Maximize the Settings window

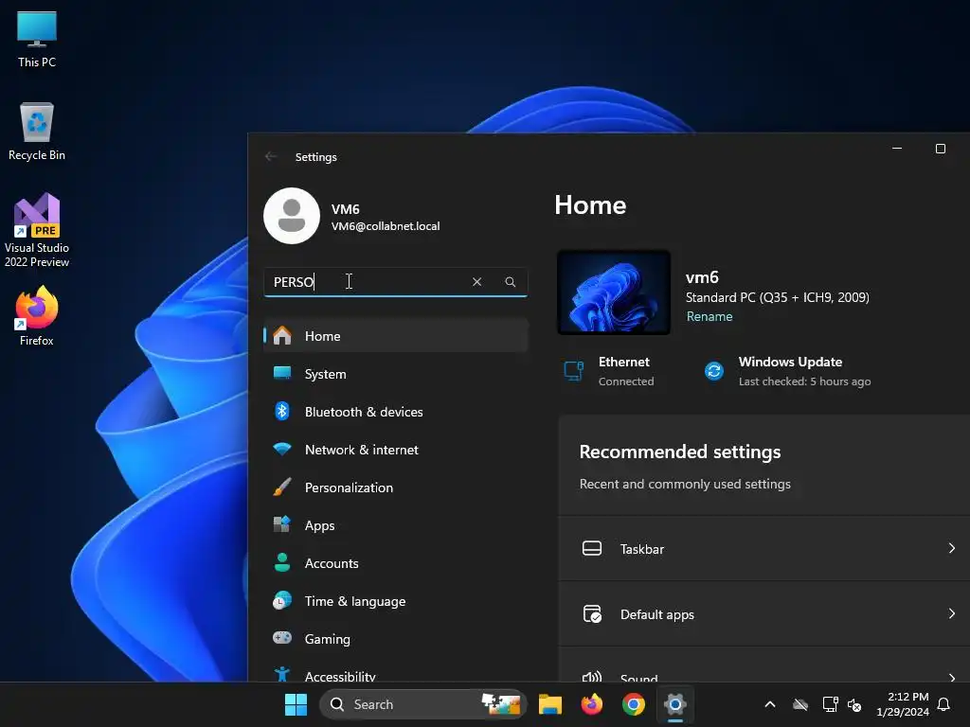click(941, 149)
